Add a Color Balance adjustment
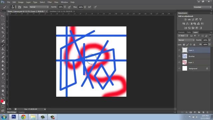Screen dimensions: 213x120 pos(187,24)
